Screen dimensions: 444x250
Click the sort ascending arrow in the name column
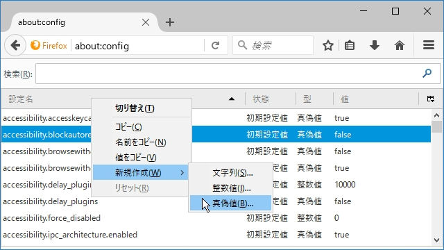click(232, 99)
